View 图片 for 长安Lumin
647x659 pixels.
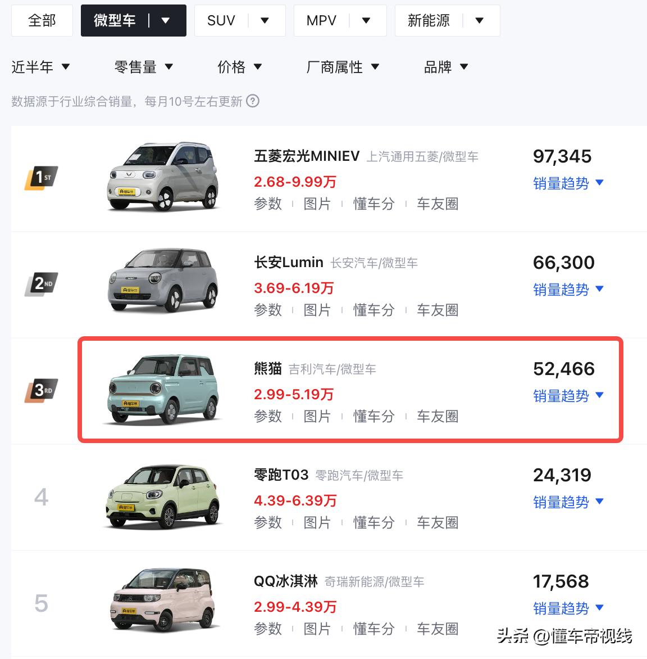[317, 310]
